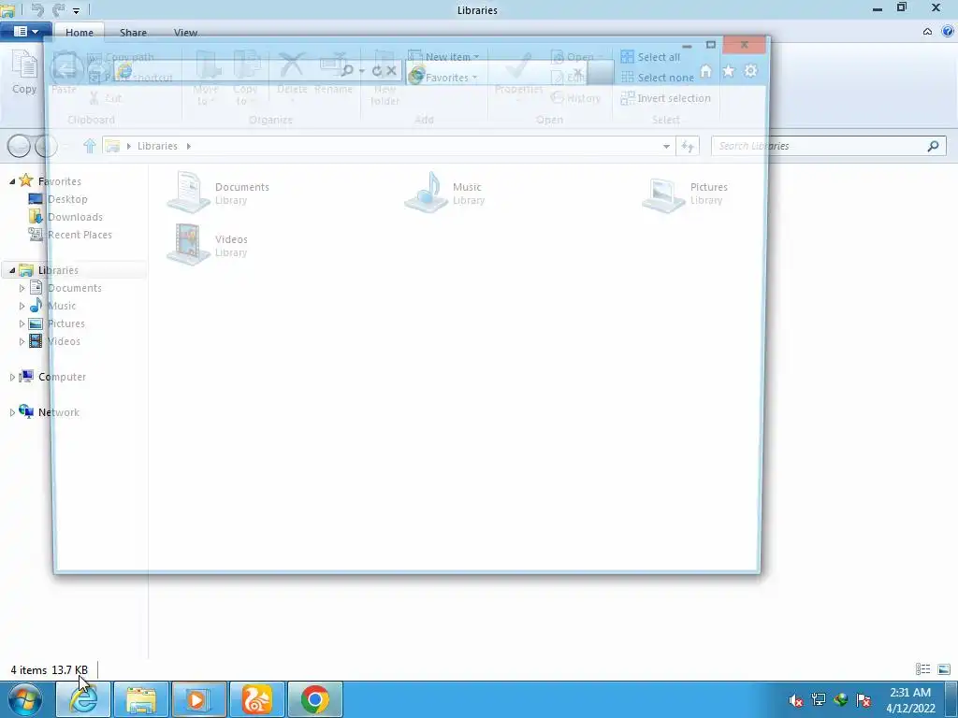Click the Search Libraries field

[829, 146]
